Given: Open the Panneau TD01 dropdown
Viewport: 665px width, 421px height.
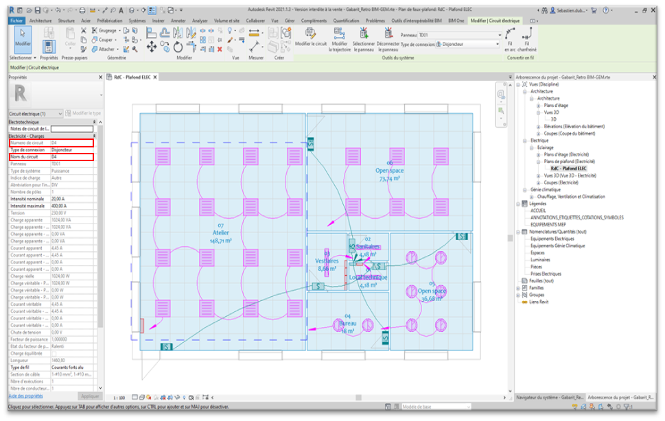Looking at the screenshot, I should point(499,35).
